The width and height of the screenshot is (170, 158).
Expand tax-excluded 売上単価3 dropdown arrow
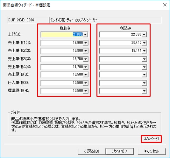pos(86,59)
